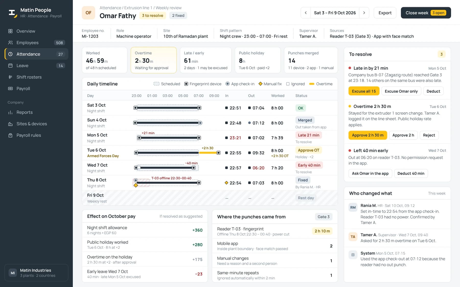The width and height of the screenshot is (460, 287).
Task: Click the RM avatar in change log
Action: pyautogui.click(x=353, y=207)
